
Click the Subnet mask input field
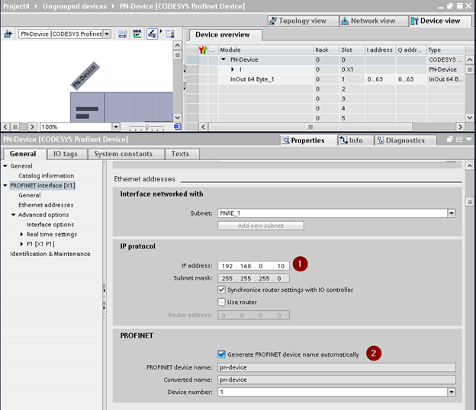coord(253,278)
